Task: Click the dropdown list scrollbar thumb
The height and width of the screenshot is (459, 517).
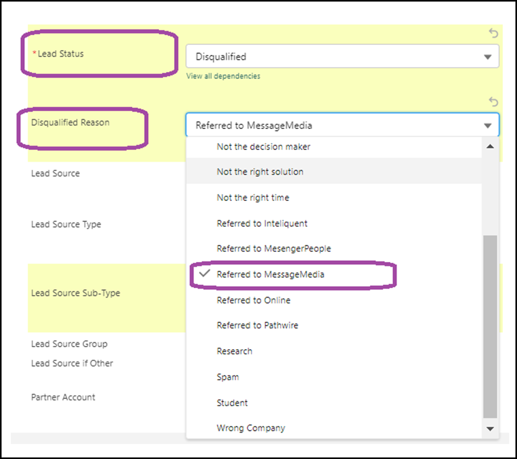Action: point(490,327)
